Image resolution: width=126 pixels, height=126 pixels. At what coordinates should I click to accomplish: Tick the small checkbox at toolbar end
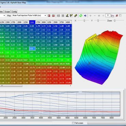point(120,15)
